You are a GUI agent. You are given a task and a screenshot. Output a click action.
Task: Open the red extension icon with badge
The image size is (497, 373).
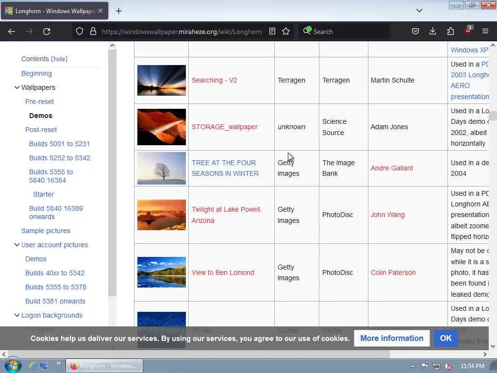pyautogui.click(x=468, y=31)
